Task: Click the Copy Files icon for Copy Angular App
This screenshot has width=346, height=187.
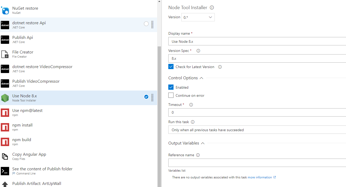Action: 5,156
